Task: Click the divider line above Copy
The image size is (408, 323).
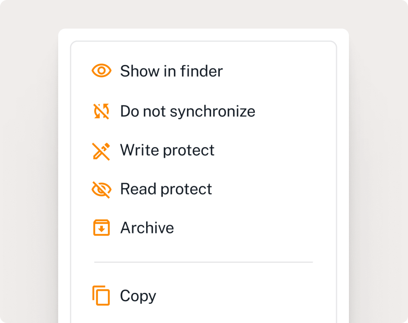Action: [x=203, y=262]
